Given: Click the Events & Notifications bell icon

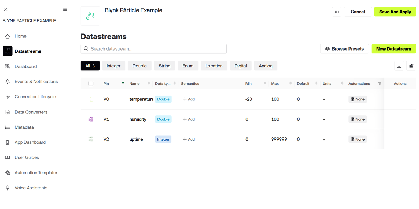Looking at the screenshot, I should 8,82.
